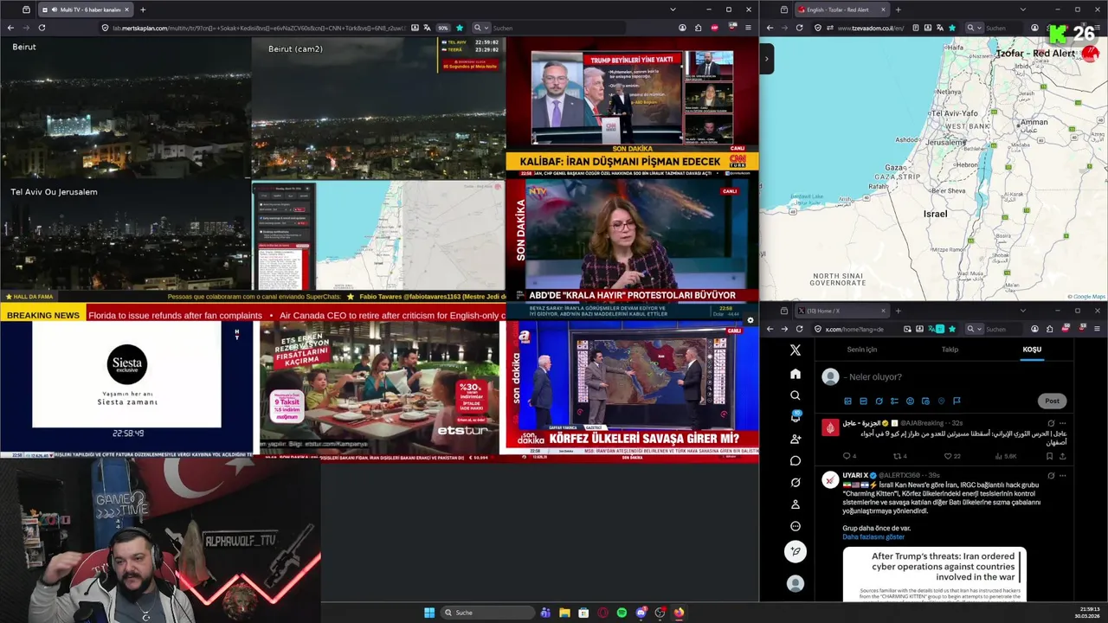This screenshot has width=1108, height=623.
Task: Add image to post via media icon
Action: [847, 401]
